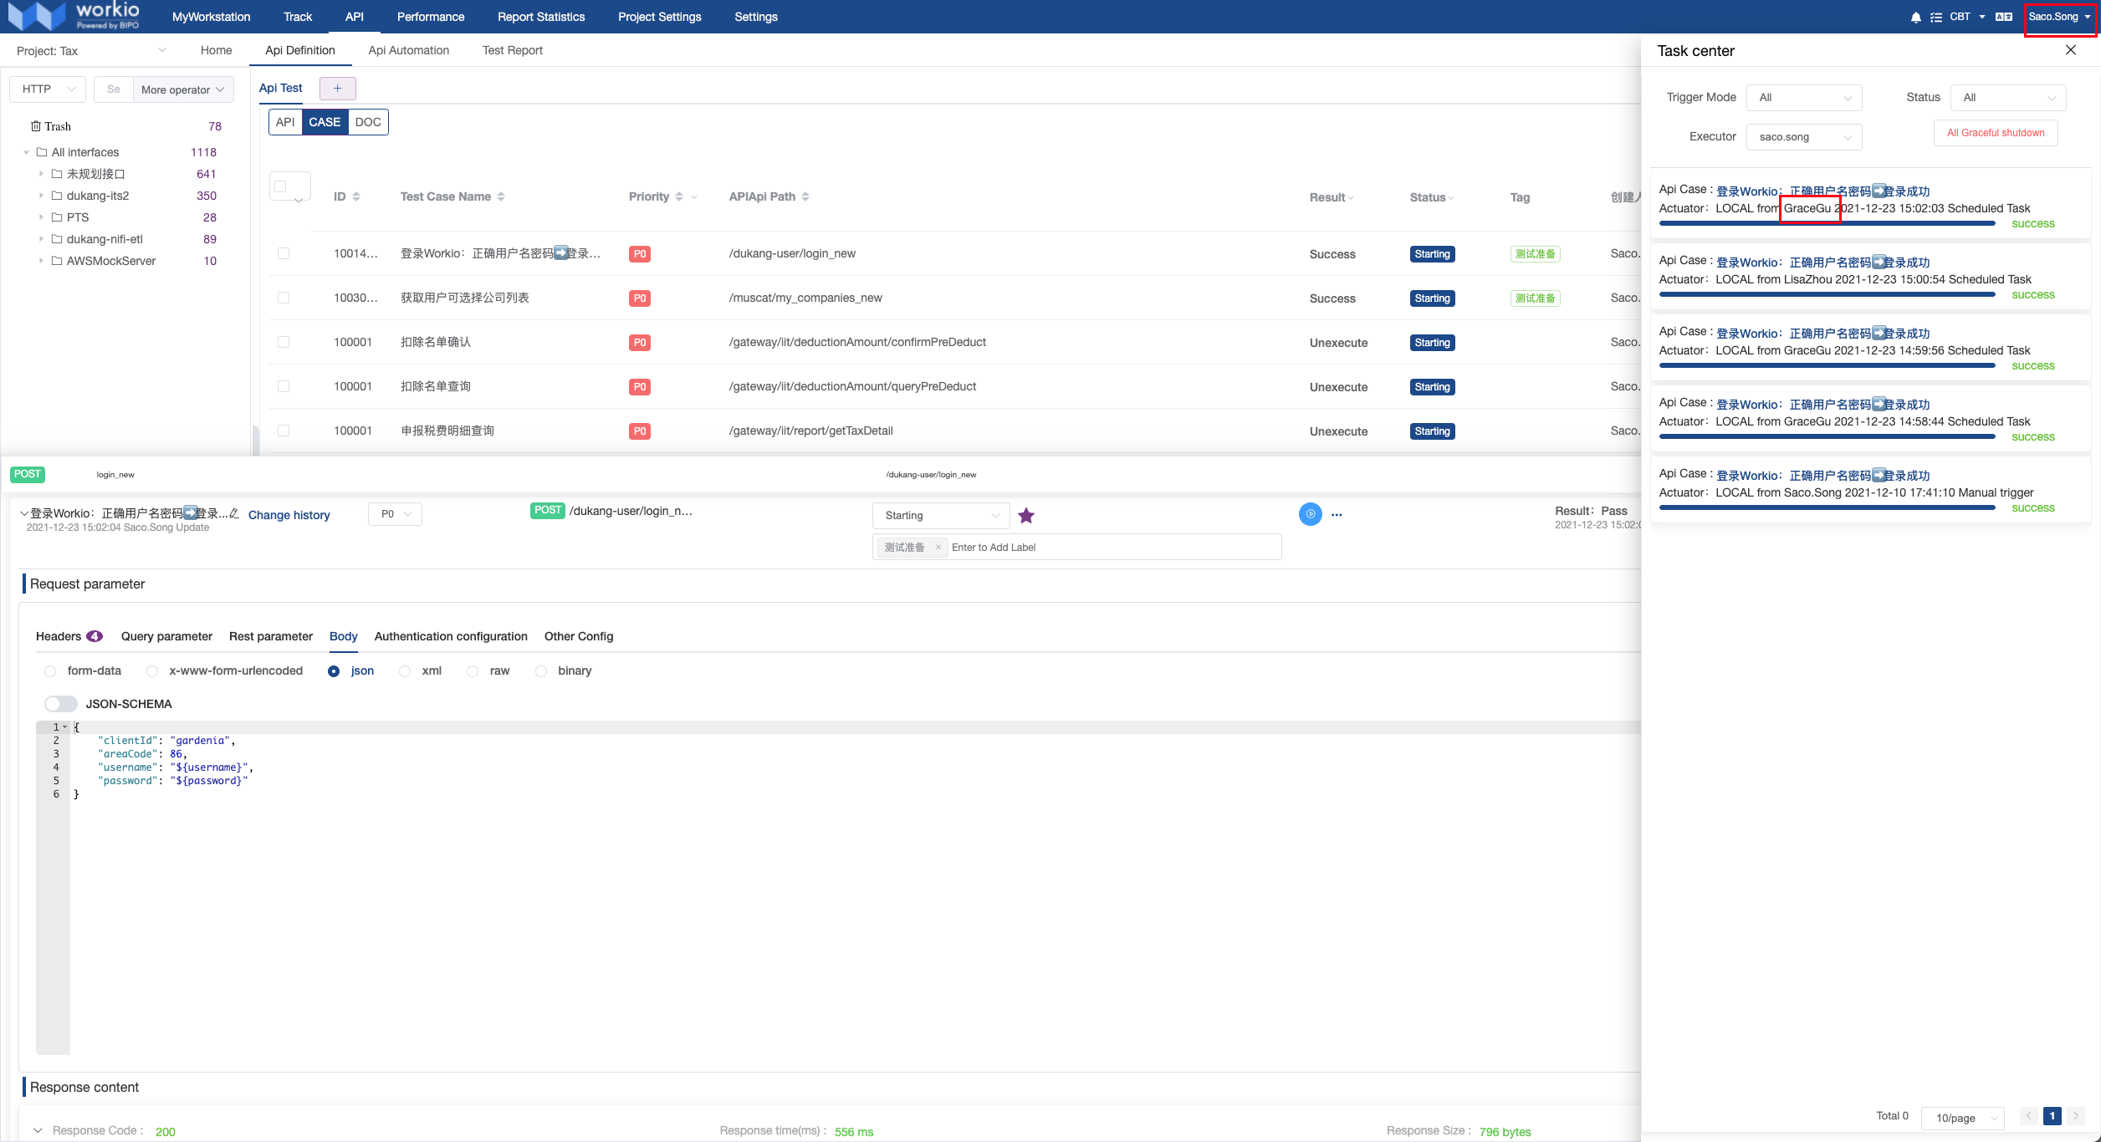Click the All Graceful shutdown button
Viewport: 2101px width, 1142px height.
pos(1995,133)
